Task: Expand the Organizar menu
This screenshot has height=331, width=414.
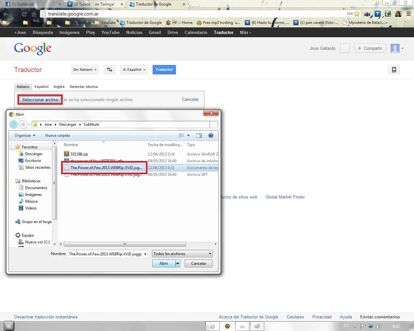Action: point(25,135)
